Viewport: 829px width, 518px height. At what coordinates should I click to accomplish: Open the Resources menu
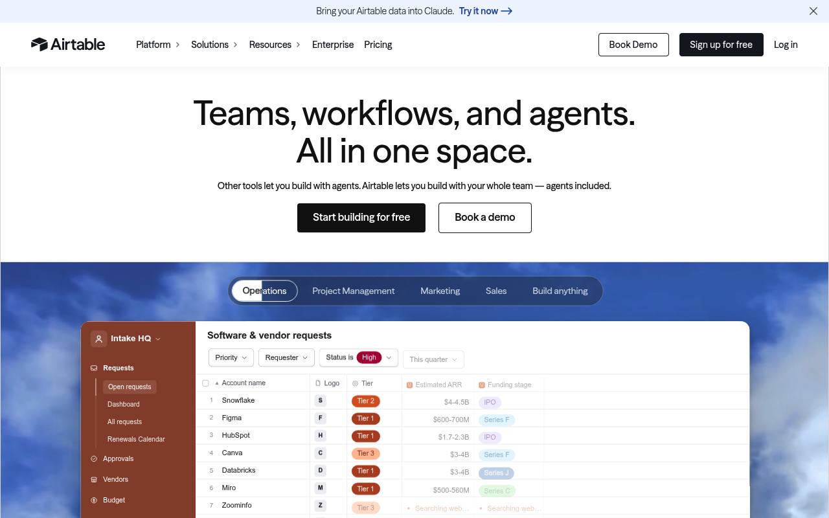click(x=275, y=45)
